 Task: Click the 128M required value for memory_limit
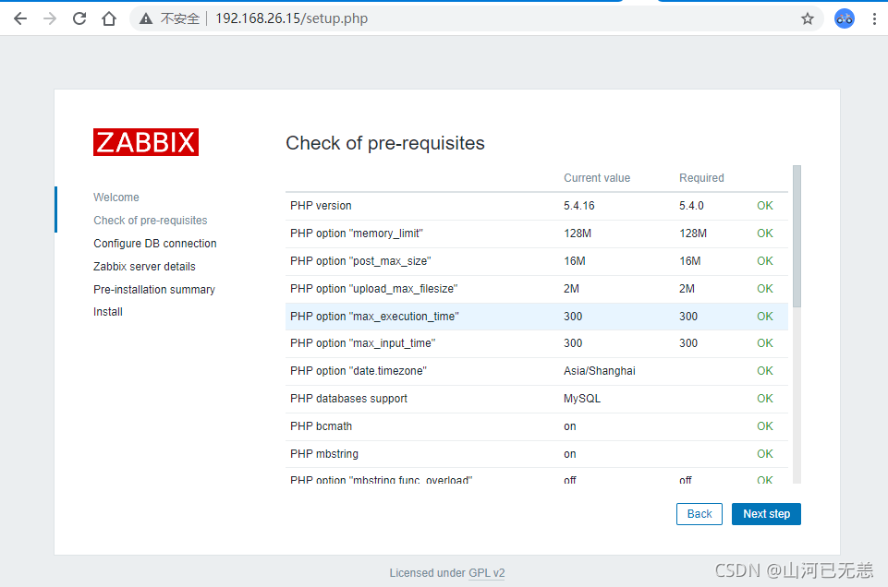(693, 233)
